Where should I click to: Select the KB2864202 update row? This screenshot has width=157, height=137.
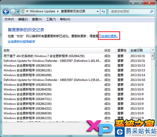77,108
